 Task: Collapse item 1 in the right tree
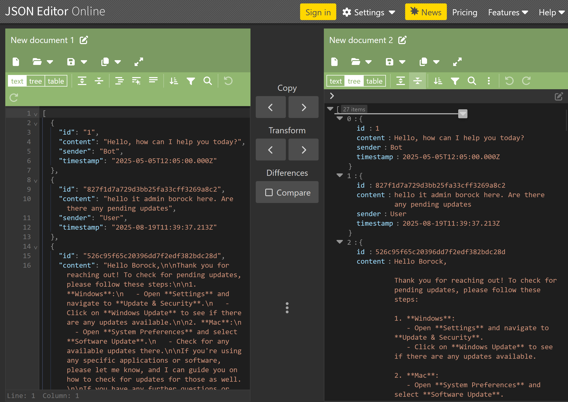tap(339, 175)
